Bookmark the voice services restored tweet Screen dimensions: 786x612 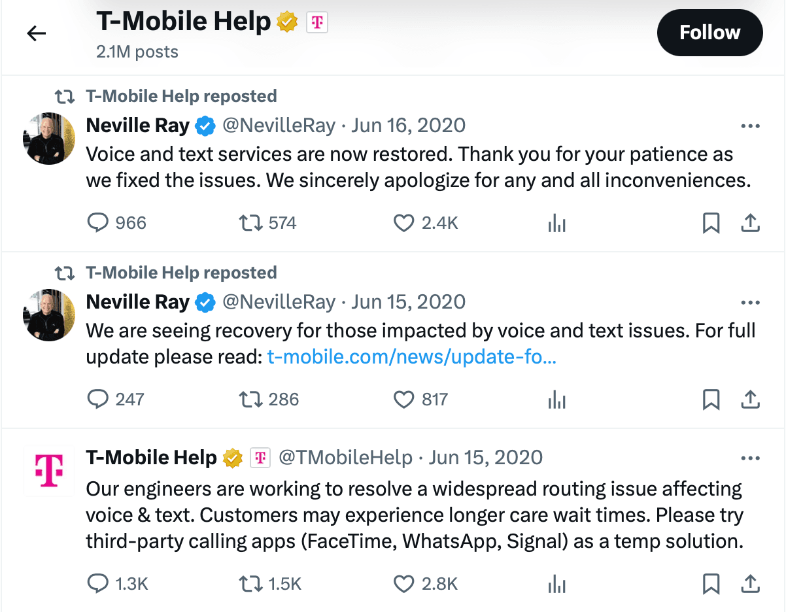711,223
